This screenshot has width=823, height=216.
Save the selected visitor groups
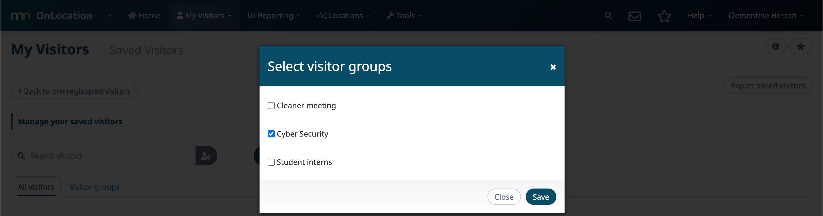point(541,197)
